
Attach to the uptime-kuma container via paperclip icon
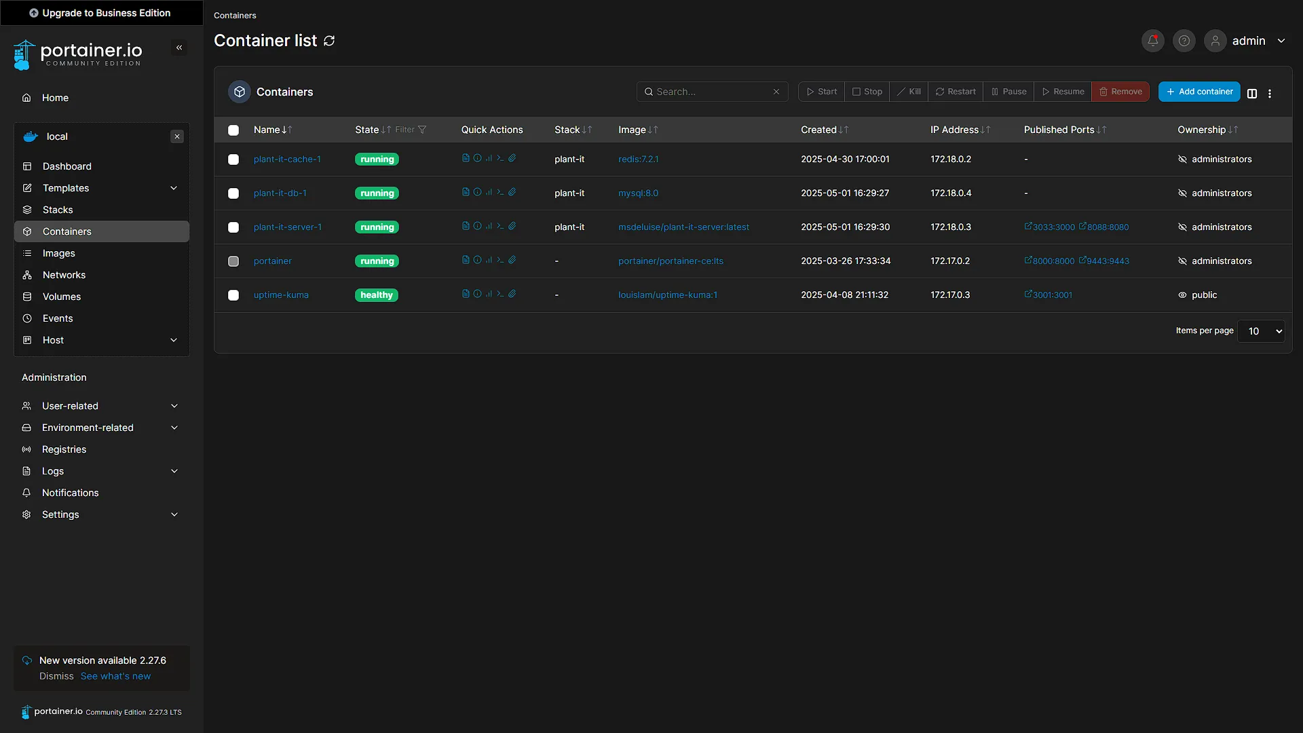512,294
